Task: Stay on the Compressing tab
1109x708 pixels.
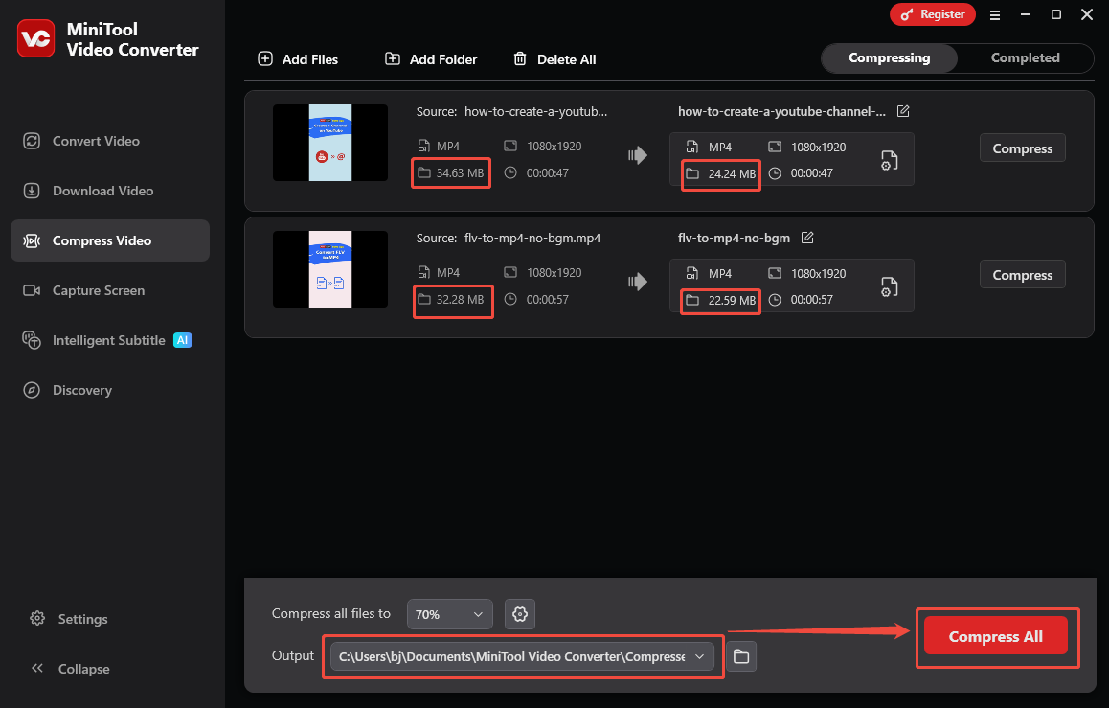Action: tap(889, 57)
